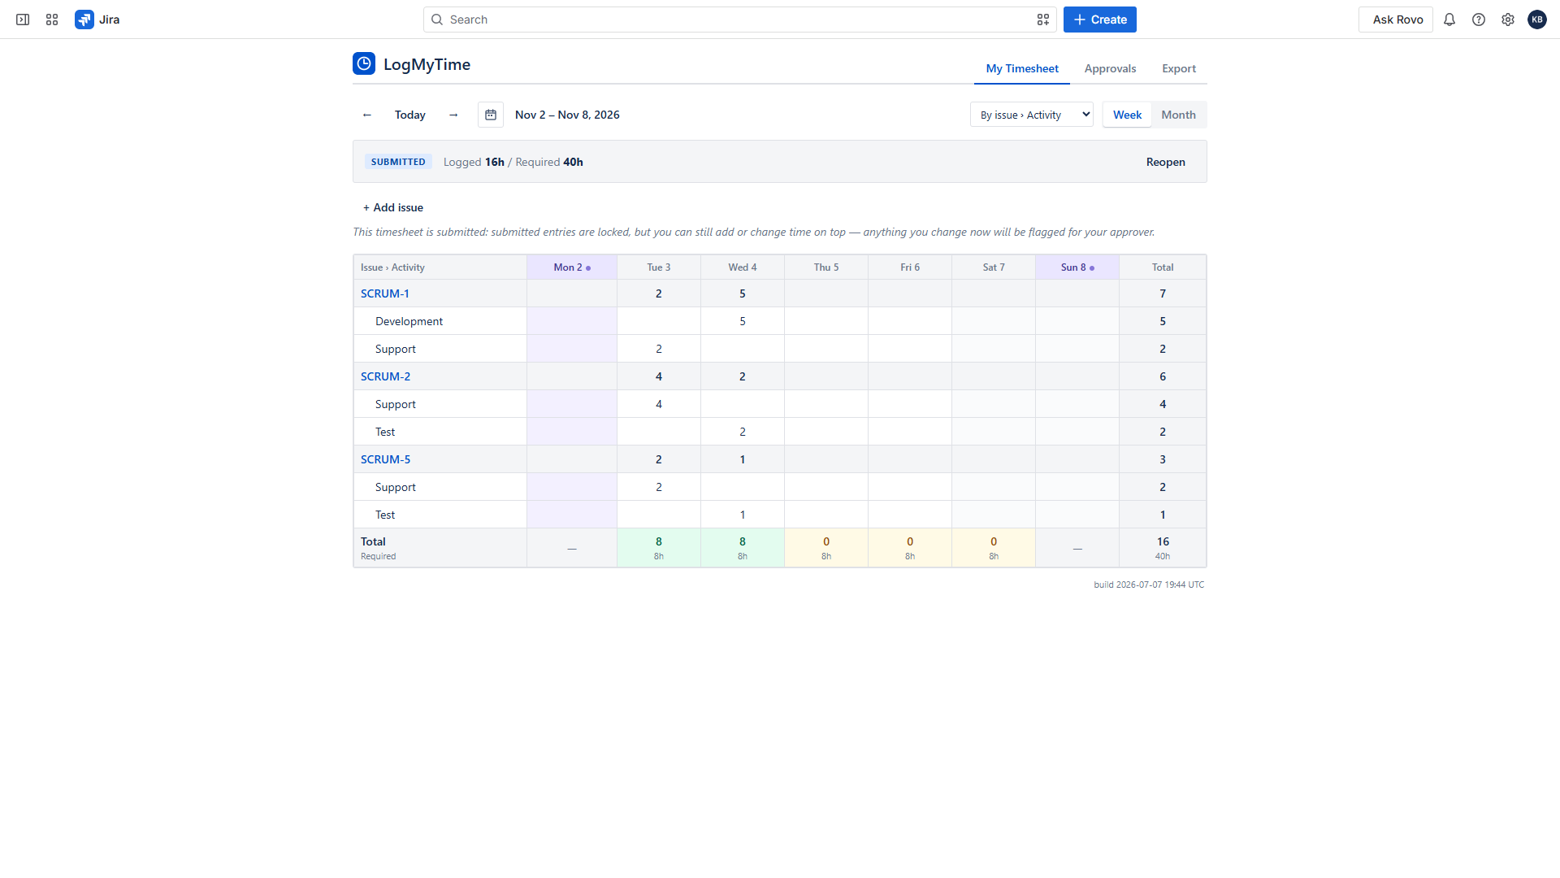Click in the Search field
Screen dimensions: 1560x878
point(739,20)
